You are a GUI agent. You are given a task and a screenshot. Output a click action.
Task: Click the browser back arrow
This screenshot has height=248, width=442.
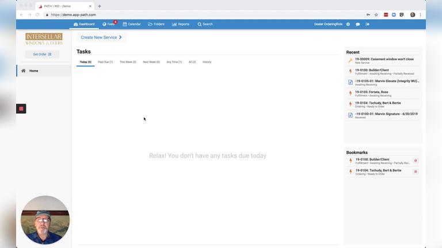click(22, 14)
